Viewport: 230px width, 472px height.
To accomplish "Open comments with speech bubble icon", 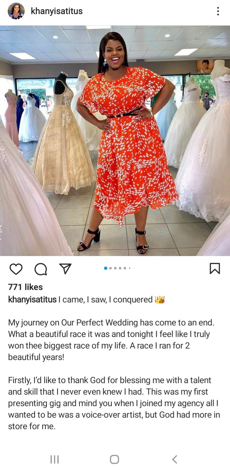I will [41, 269].
